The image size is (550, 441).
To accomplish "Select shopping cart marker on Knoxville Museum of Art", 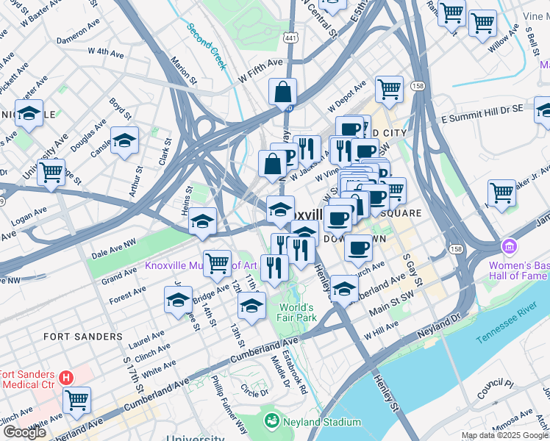I will point(217,265).
